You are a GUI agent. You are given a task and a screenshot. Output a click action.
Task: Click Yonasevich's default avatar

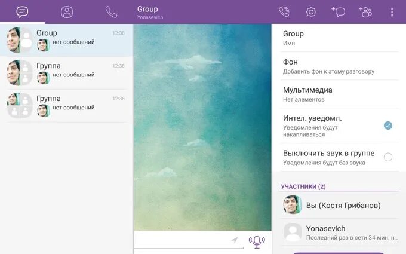tap(293, 232)
